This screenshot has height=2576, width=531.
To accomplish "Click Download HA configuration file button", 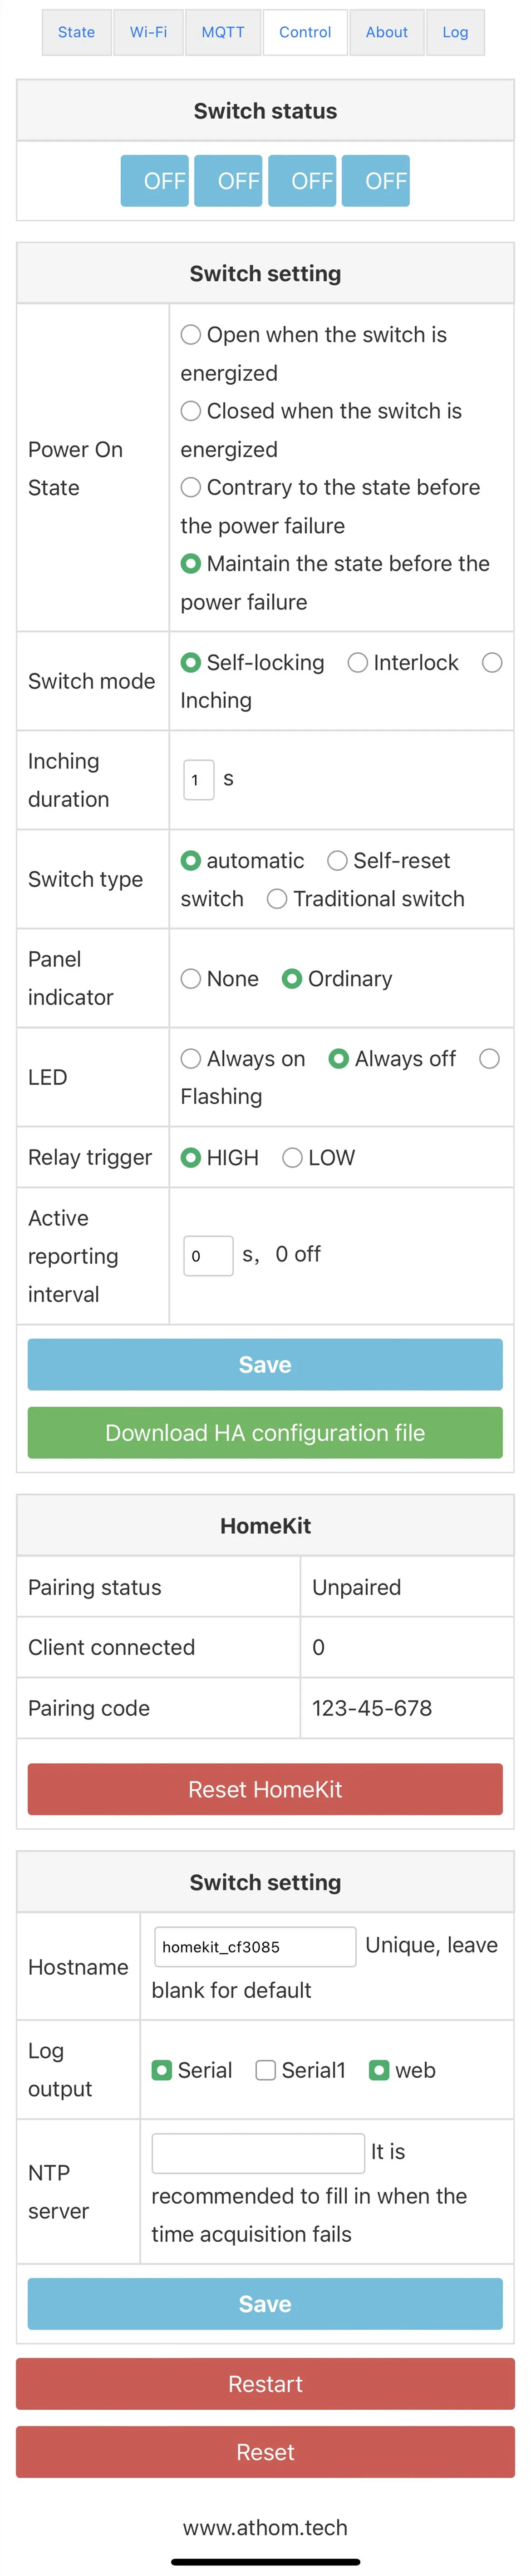I will pos(265,1433).
